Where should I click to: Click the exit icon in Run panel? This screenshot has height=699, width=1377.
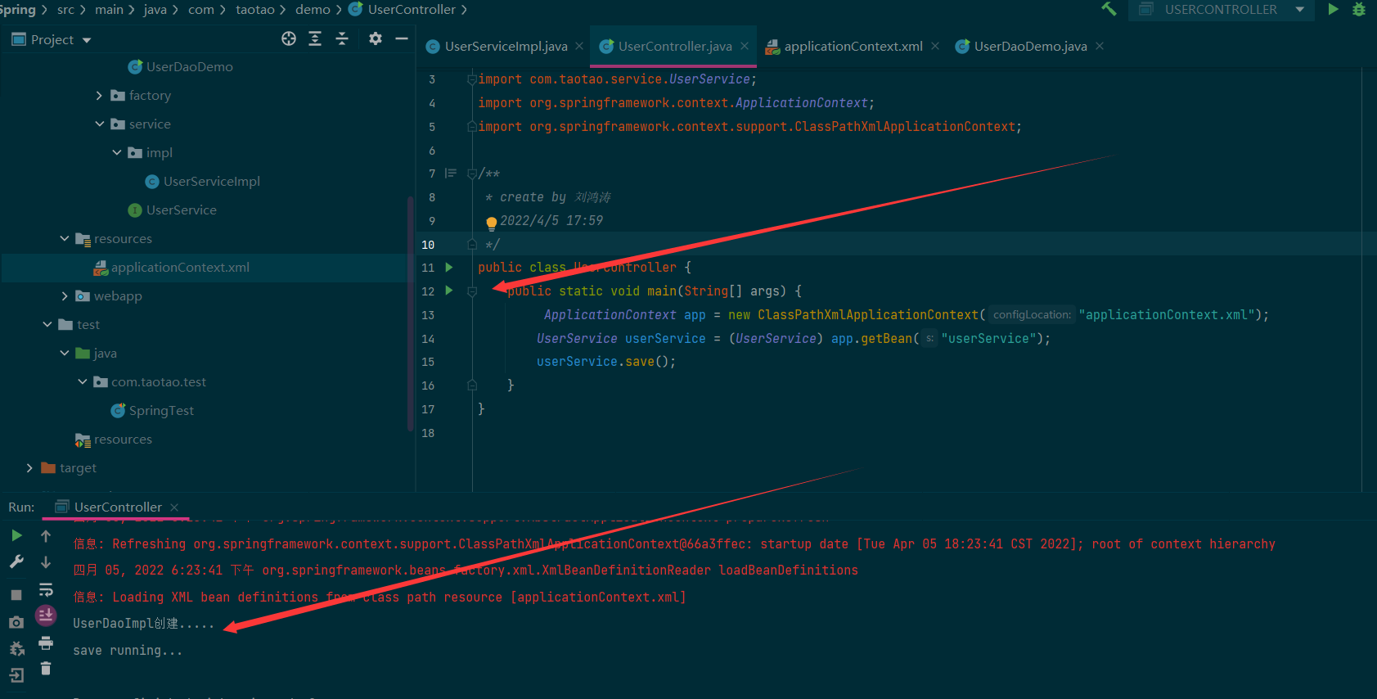point(16,675)
